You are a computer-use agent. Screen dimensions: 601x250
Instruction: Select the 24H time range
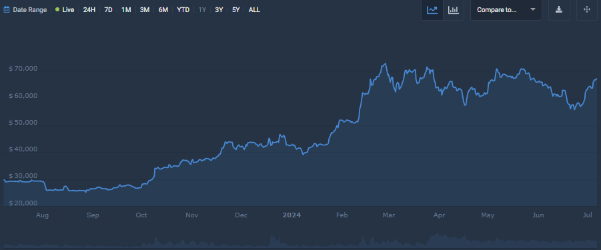click(89, 9)
